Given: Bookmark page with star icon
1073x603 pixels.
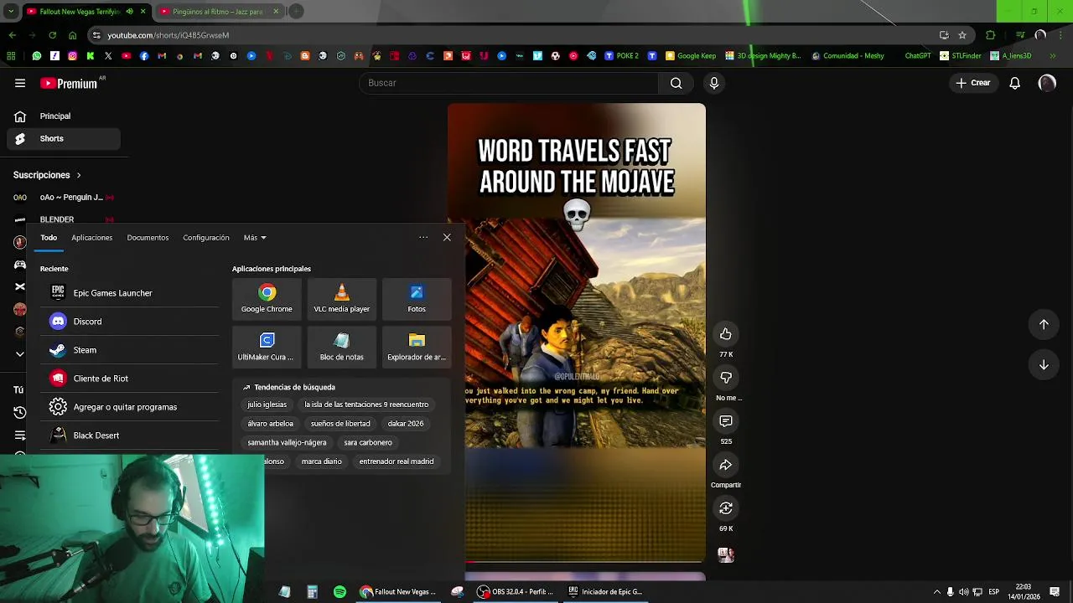Looking at the screenshot, I should pos(962,35).
